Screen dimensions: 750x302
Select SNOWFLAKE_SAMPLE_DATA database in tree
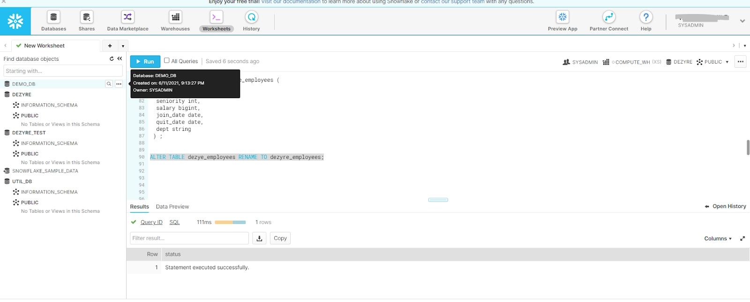point(45,171)
